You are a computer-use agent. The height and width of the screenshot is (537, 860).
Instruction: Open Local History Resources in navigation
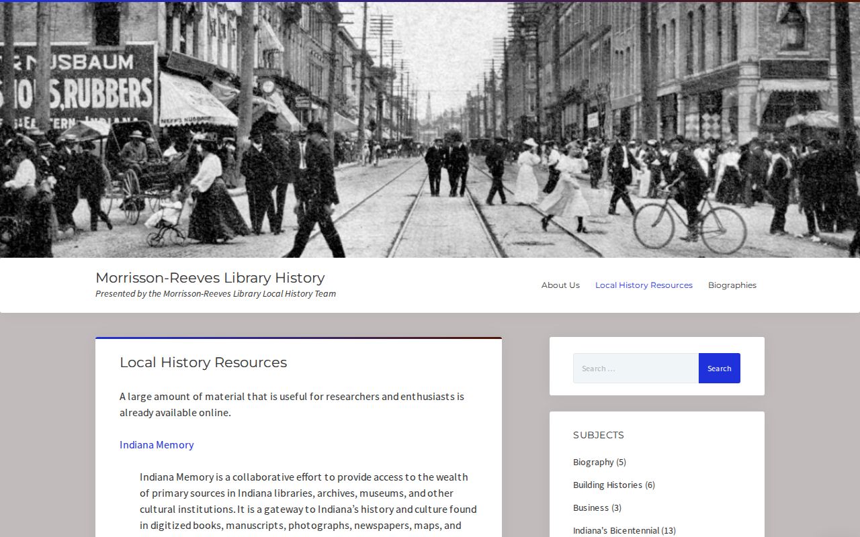coord(644,285)
